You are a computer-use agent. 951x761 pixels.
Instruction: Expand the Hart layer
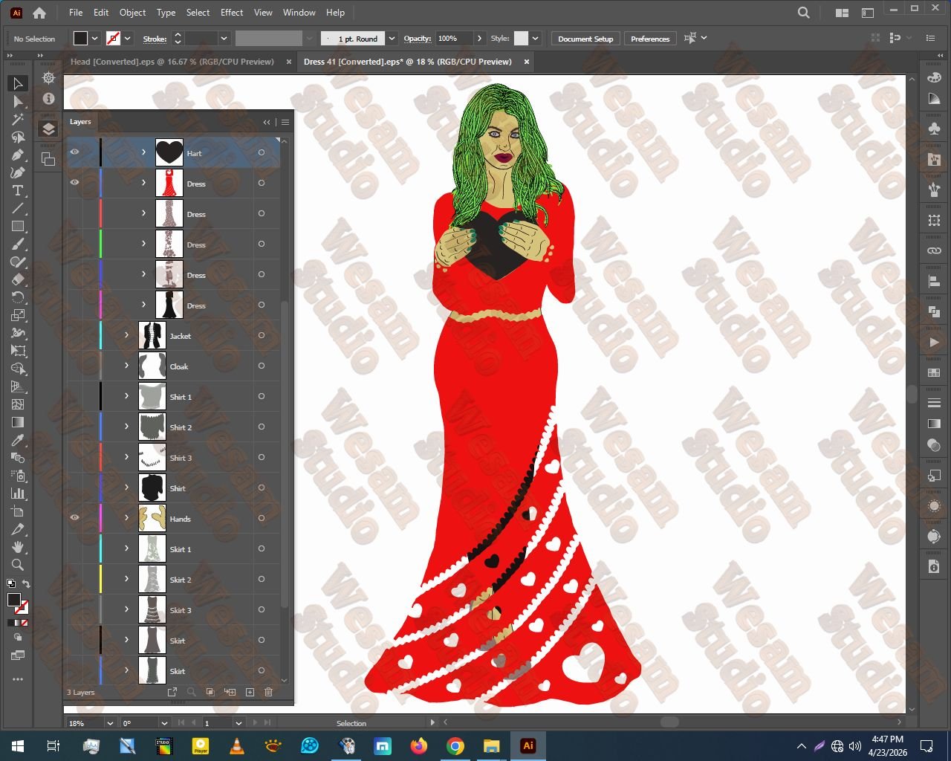[x=144, y=152]
